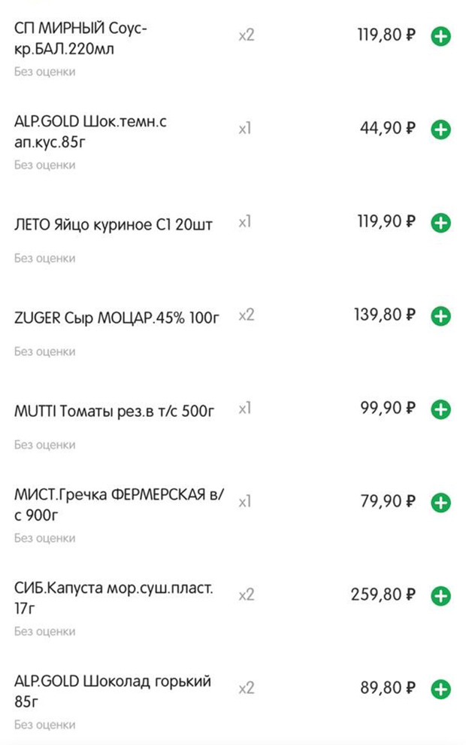The height and width of the screenshot is (745, 466).
Task: Open rating under ЛЕТО Яйцо куриное
Action: click(x=44, y=258)
